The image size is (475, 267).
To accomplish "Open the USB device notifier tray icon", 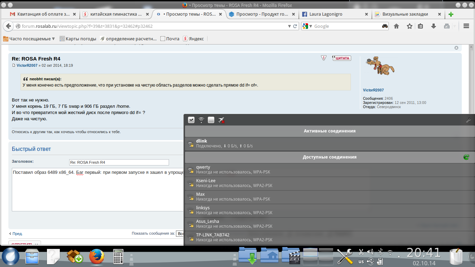I will coord(371,261).
